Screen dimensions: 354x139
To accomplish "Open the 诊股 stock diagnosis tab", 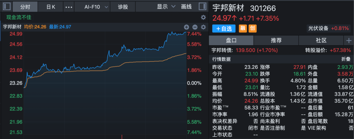I will click(x=123, y=7).
